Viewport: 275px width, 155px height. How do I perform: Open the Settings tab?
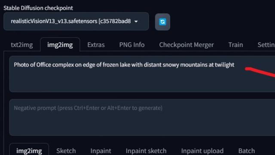266,45
